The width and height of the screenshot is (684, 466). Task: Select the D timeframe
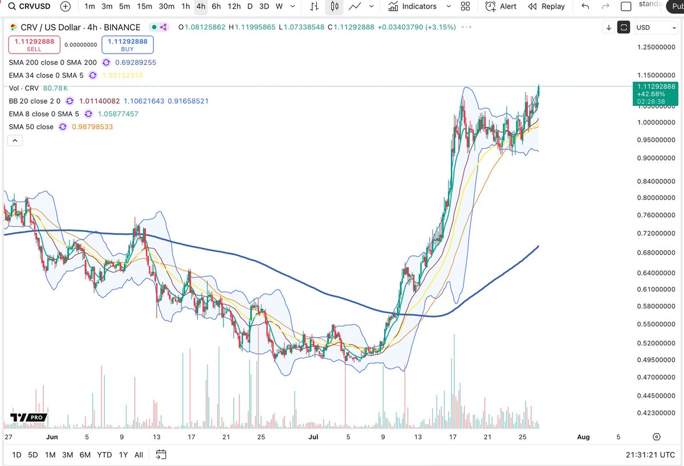click(x=250, y=6)
